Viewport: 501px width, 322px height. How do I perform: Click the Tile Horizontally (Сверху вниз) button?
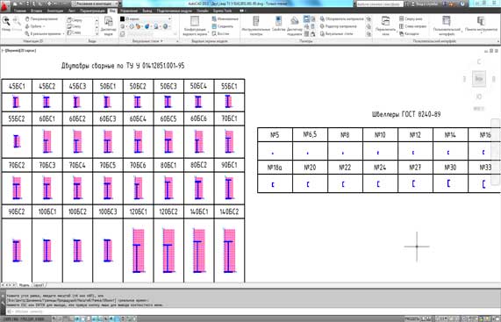click(x=412, y=19)
